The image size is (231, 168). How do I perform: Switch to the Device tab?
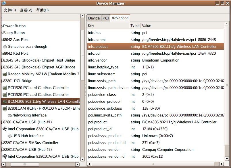94,18
